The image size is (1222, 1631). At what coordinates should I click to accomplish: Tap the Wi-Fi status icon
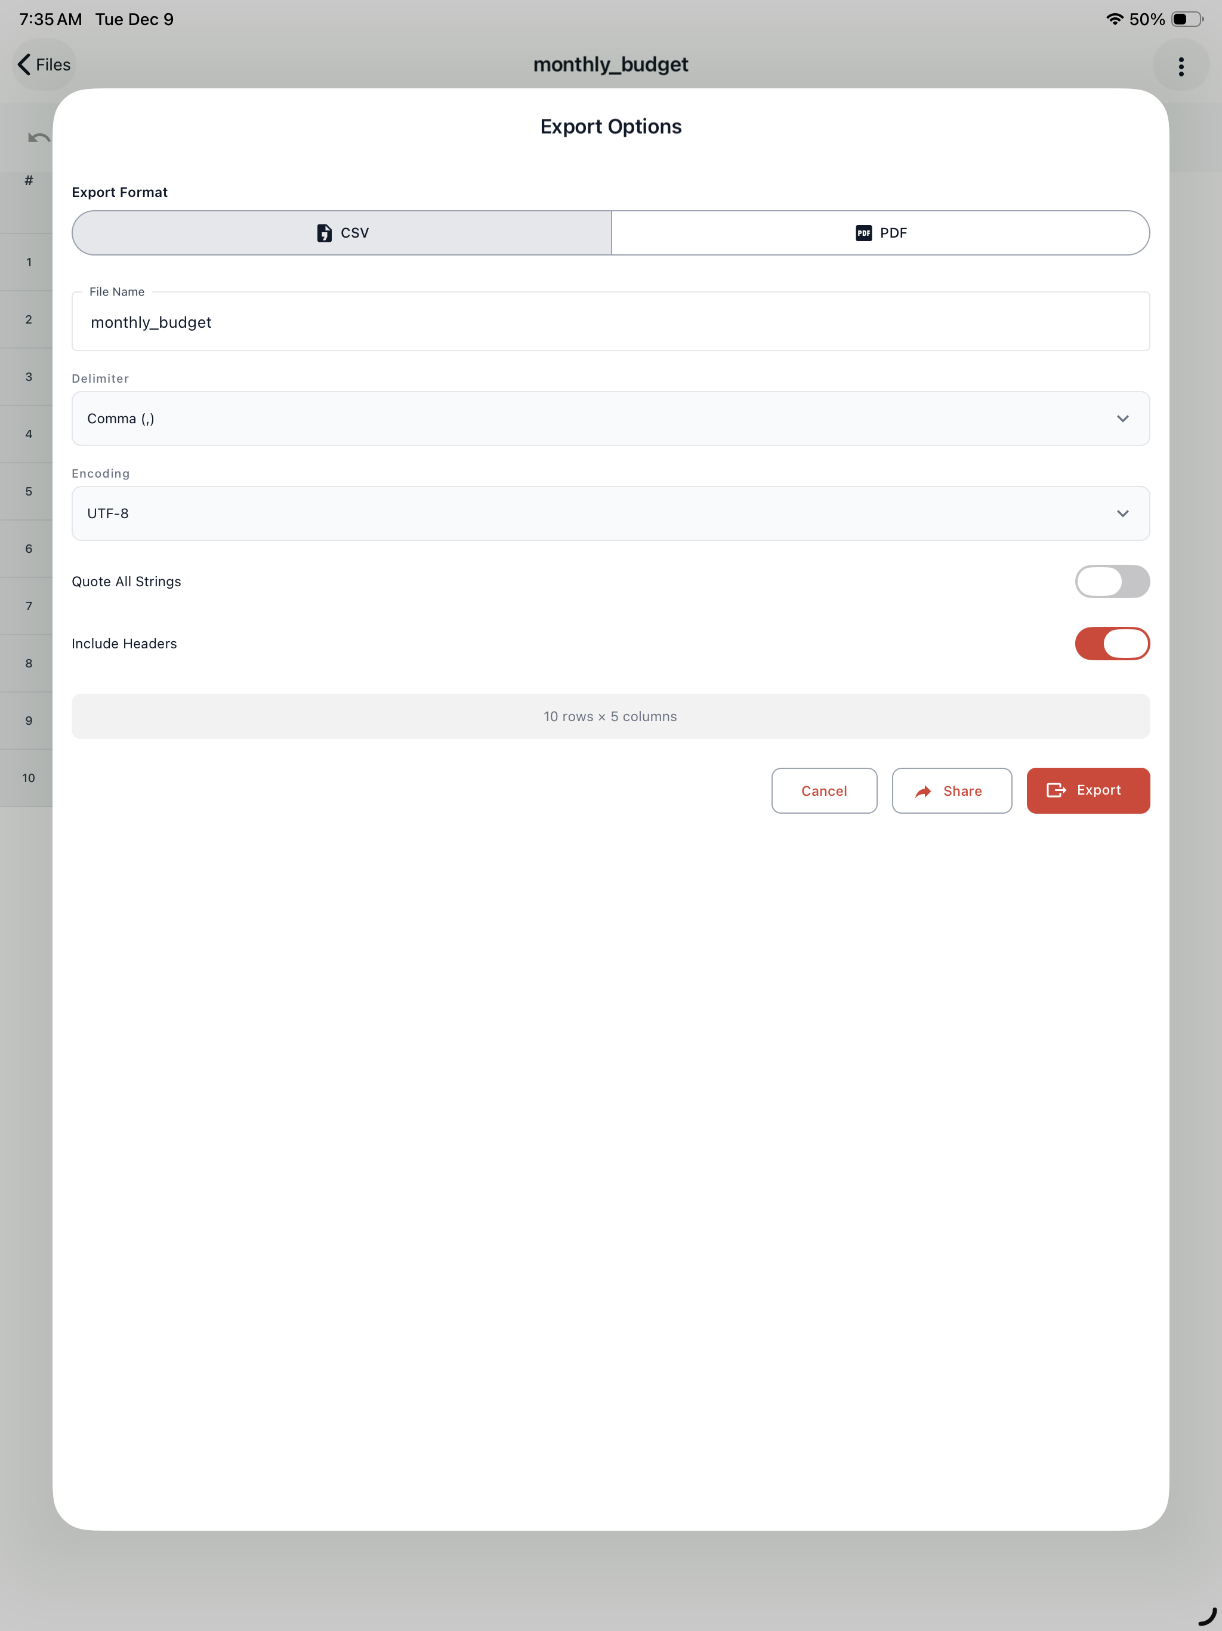[1115, 19]
